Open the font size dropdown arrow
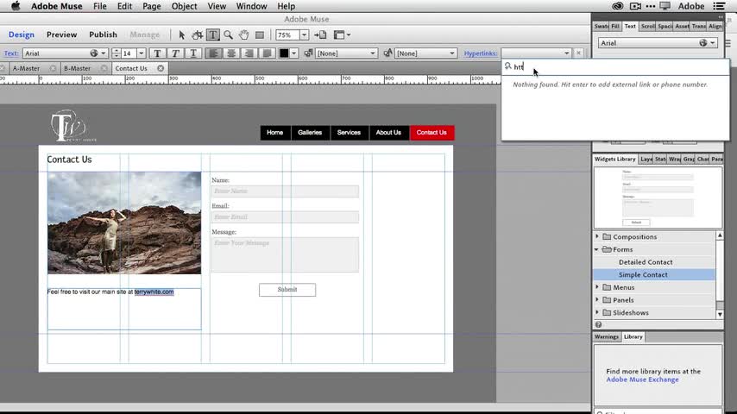The width and height of the screenshot is (737, 414). [x=141, y=53]
